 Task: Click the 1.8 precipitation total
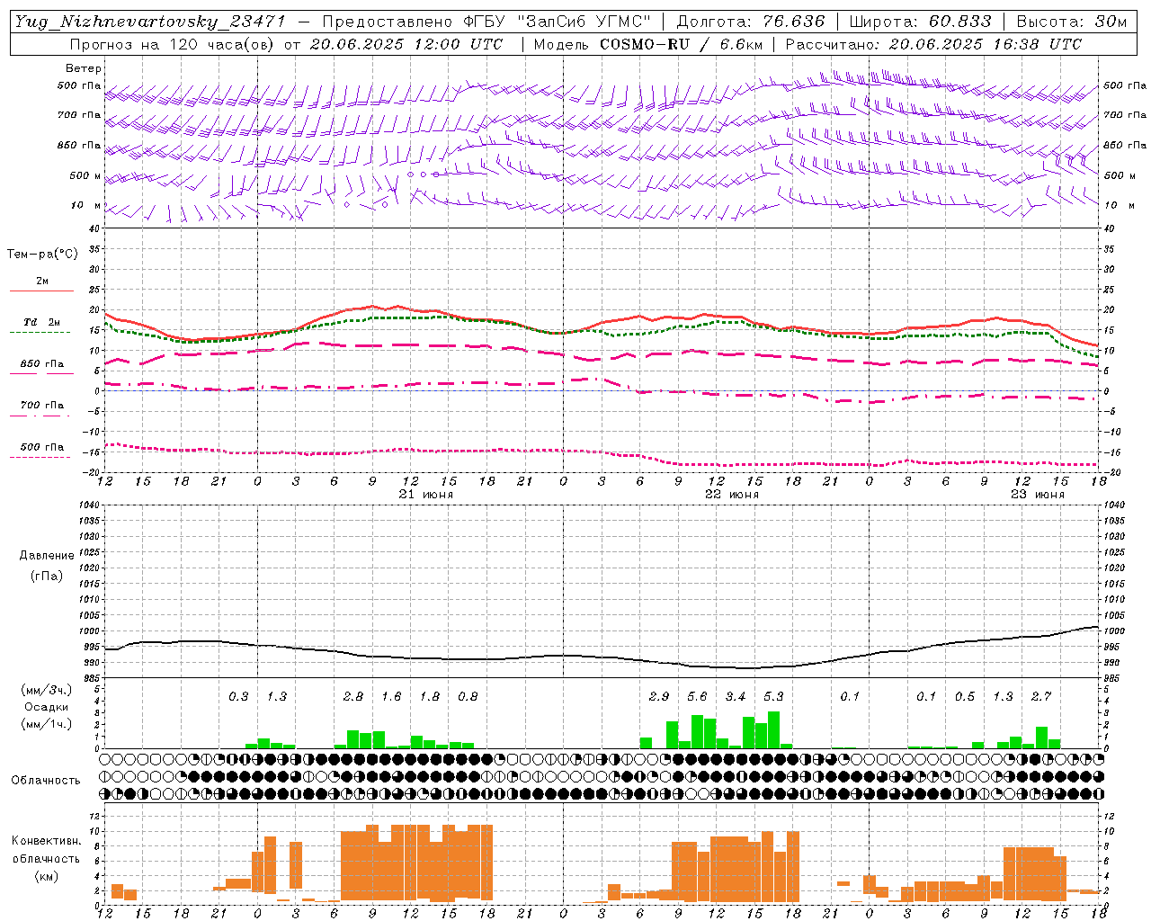click(x=430, y=696)
